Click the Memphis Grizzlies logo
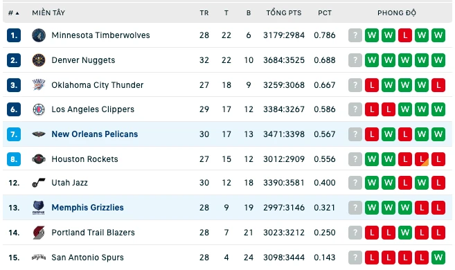The image size is (455, 270). point(39,208)
